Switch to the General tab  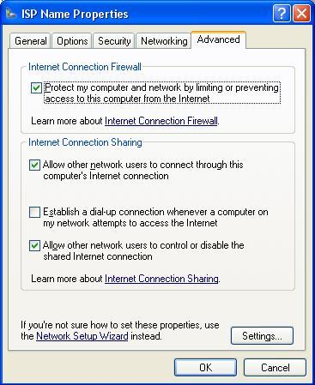[31, 41]
